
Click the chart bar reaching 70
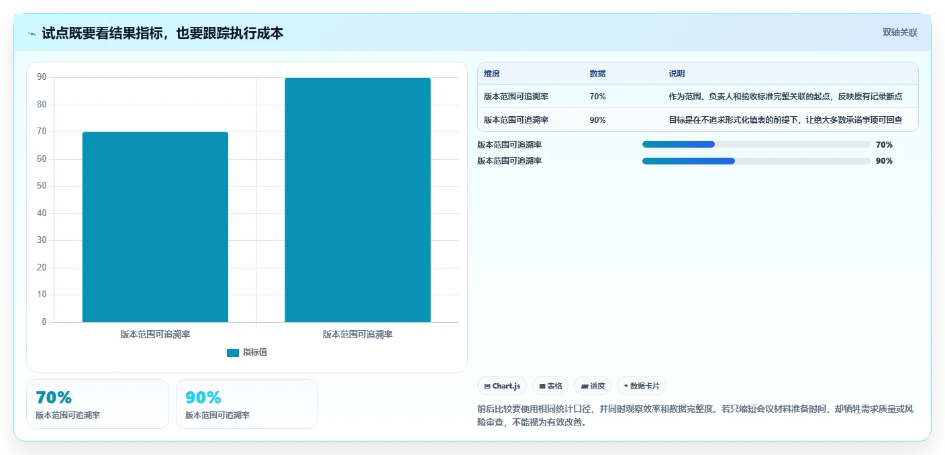[155, 227]
